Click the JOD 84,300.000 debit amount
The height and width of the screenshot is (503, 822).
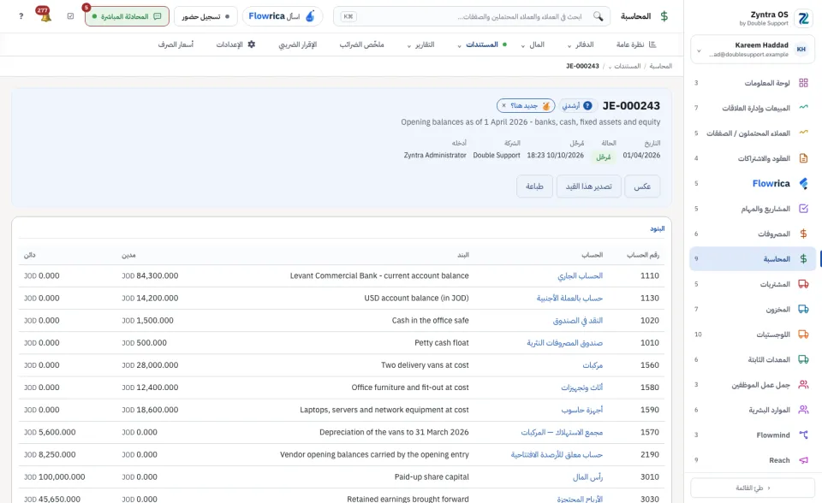(150, 275)
